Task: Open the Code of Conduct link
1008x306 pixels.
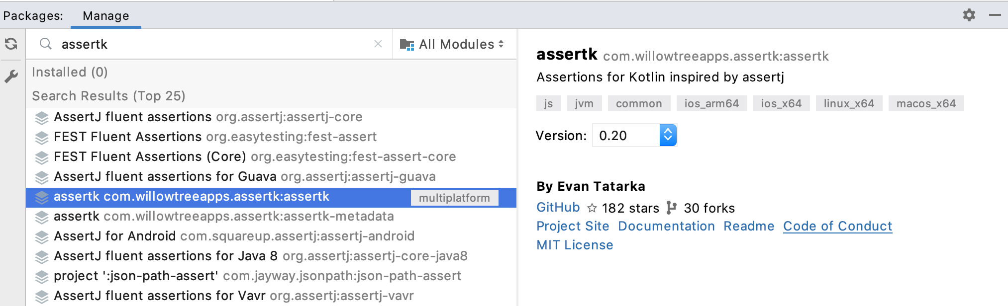Action: [837, 227]
